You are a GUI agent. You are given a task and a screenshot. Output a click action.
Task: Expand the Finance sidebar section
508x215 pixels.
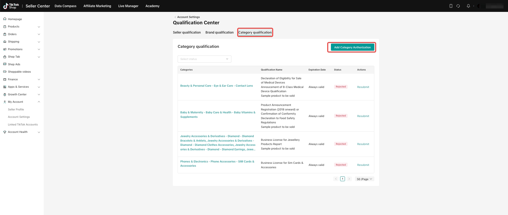(39, 80)
